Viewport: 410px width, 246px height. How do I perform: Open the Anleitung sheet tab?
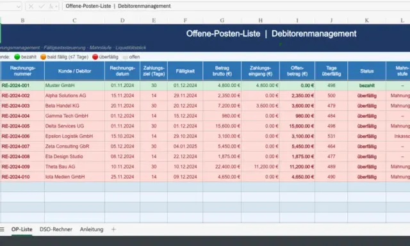92,229
